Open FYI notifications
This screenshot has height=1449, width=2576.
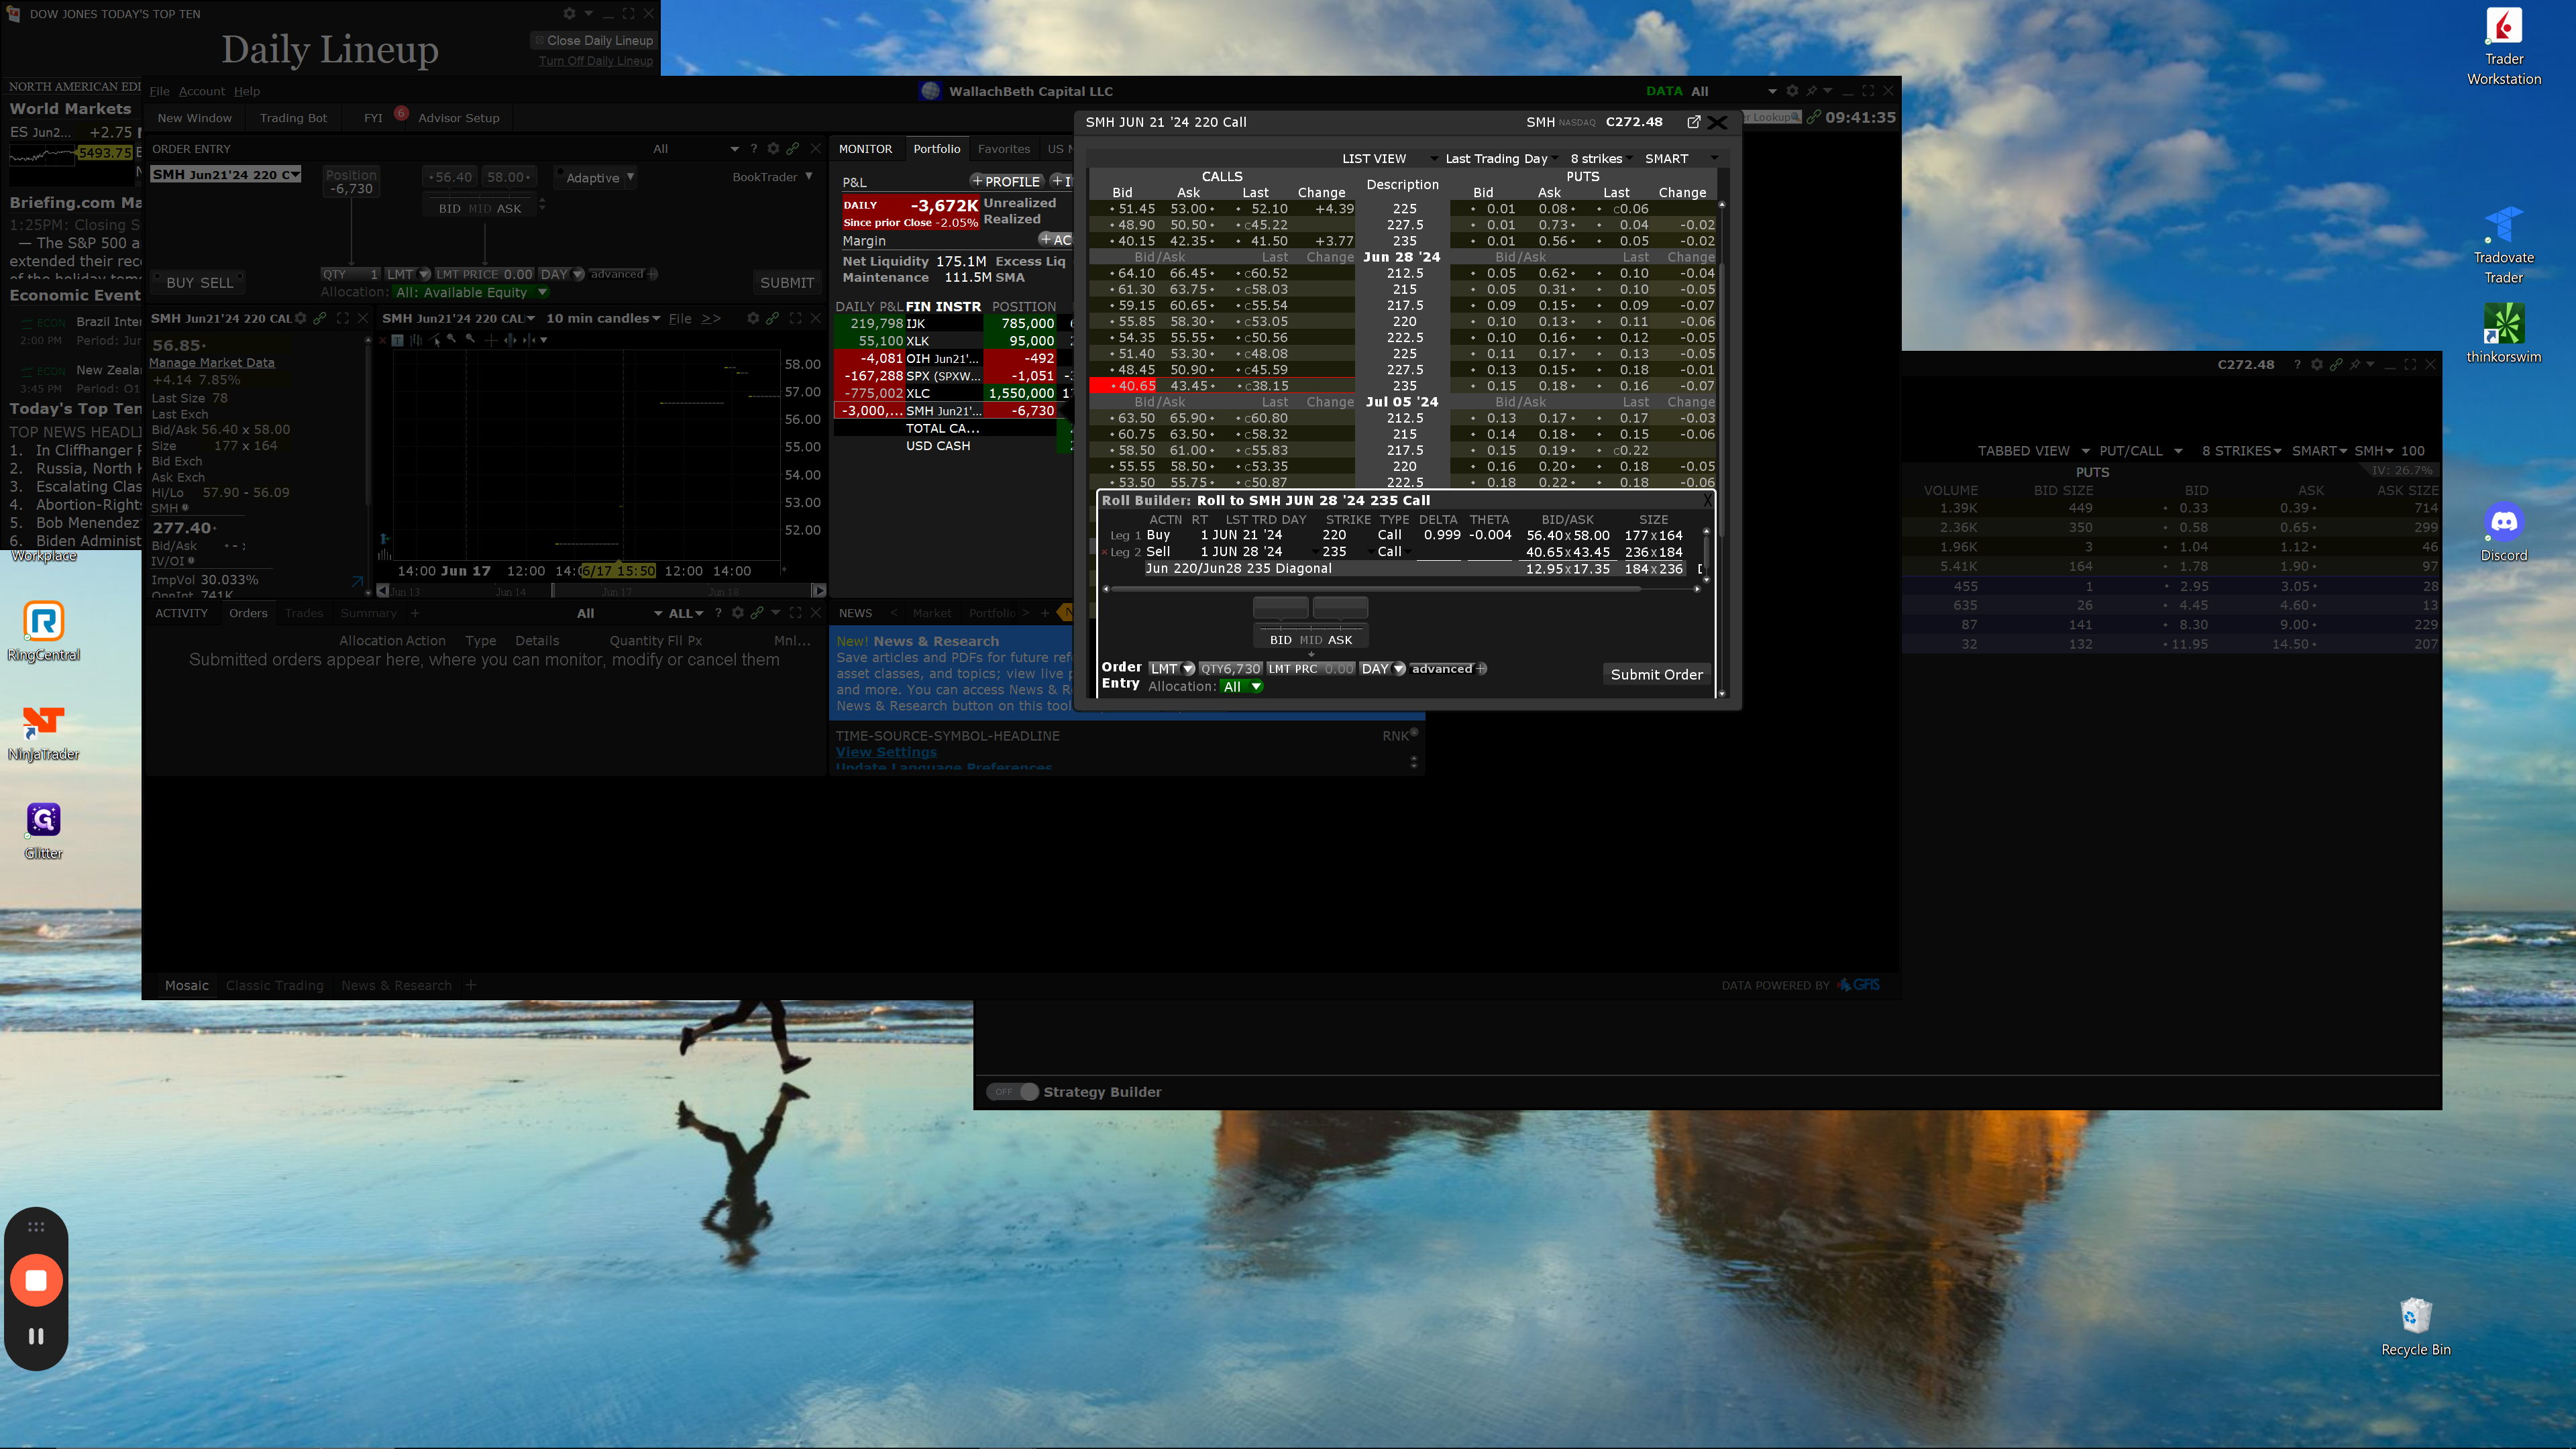(x=373, y=118)
